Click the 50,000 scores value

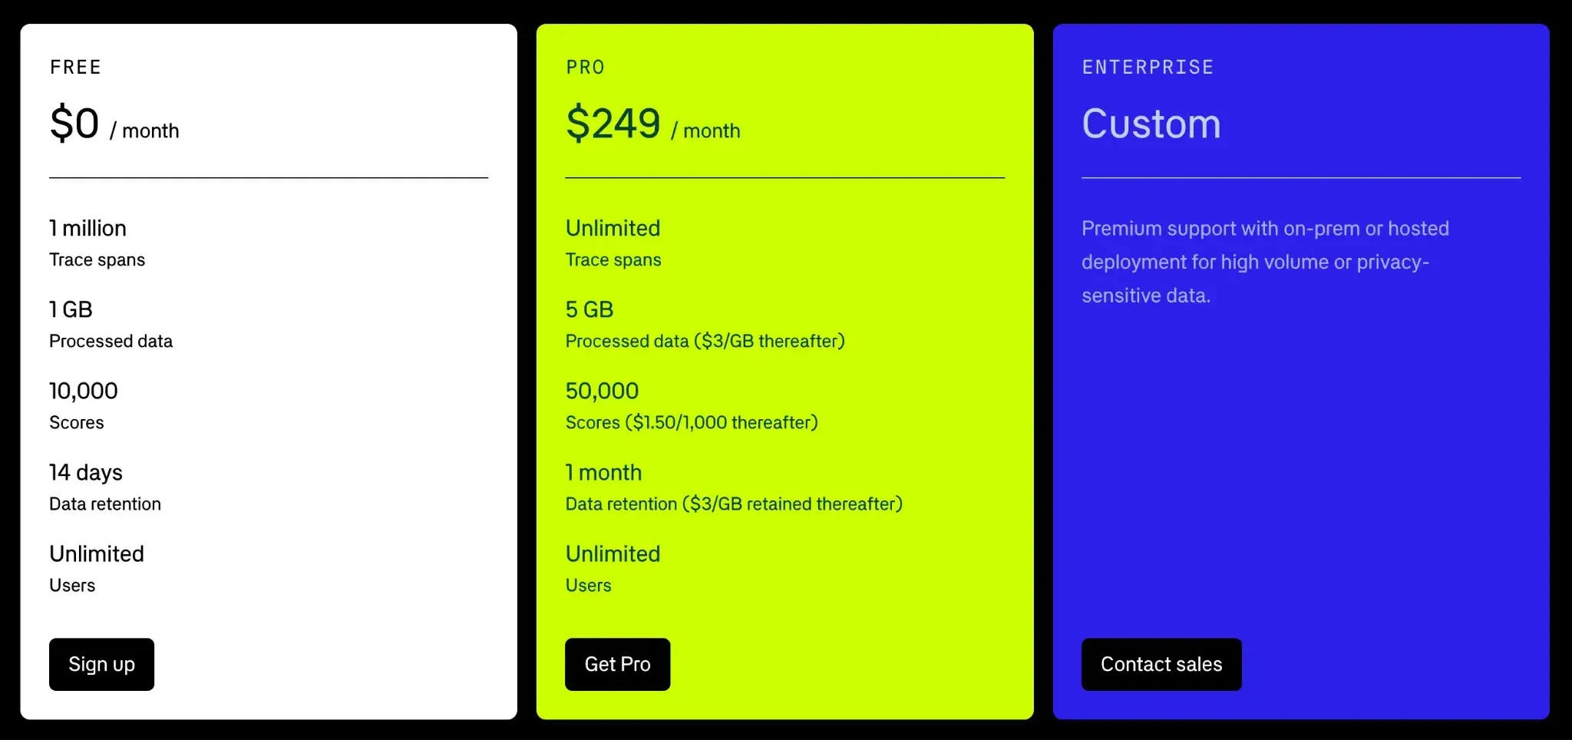pyautogui.click(x=602, y=391)
